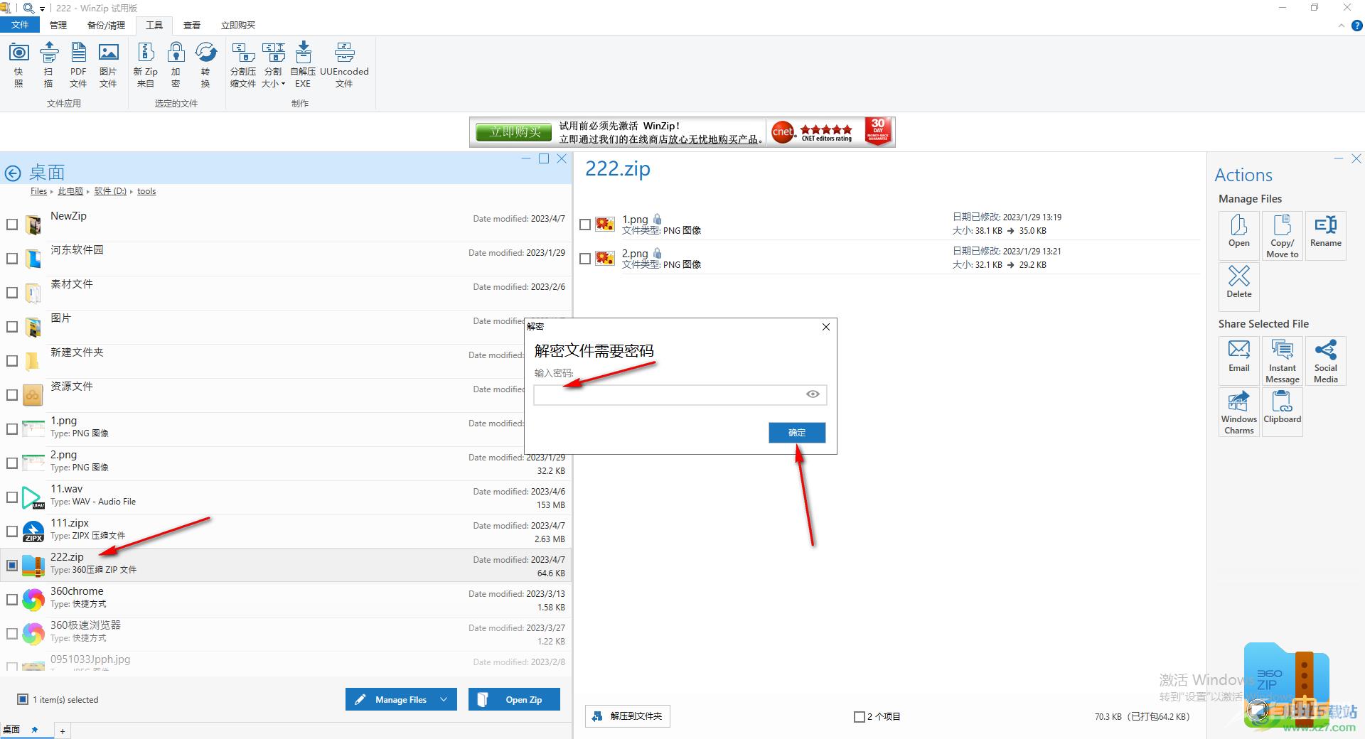Check the 360chrome checkbox
This screenshot has width=1365, height=739.
coord(12,600)
